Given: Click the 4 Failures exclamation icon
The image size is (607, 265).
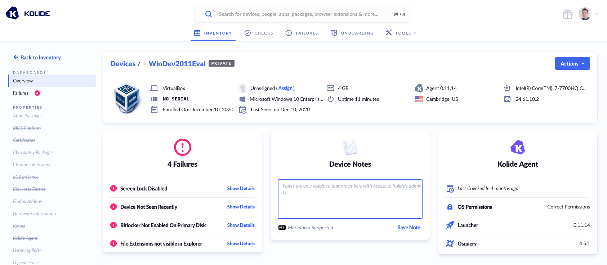Looking at the screenshot, I should (x=182, y=147).
